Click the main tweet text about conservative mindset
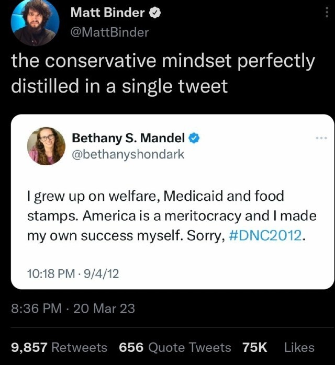This screenshot has width=335, height=365. (163, 74)
